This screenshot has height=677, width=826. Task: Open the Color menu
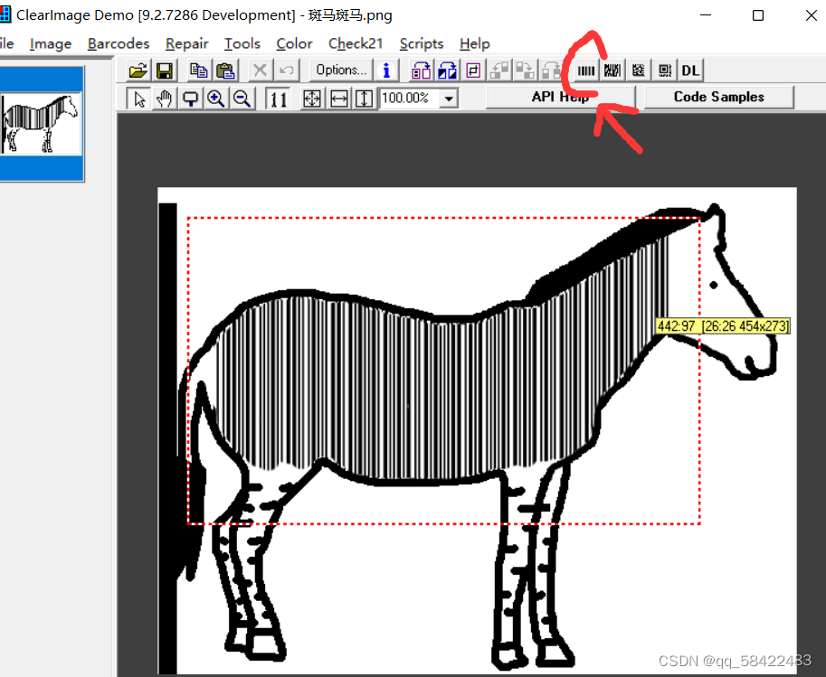coord(294,43)
